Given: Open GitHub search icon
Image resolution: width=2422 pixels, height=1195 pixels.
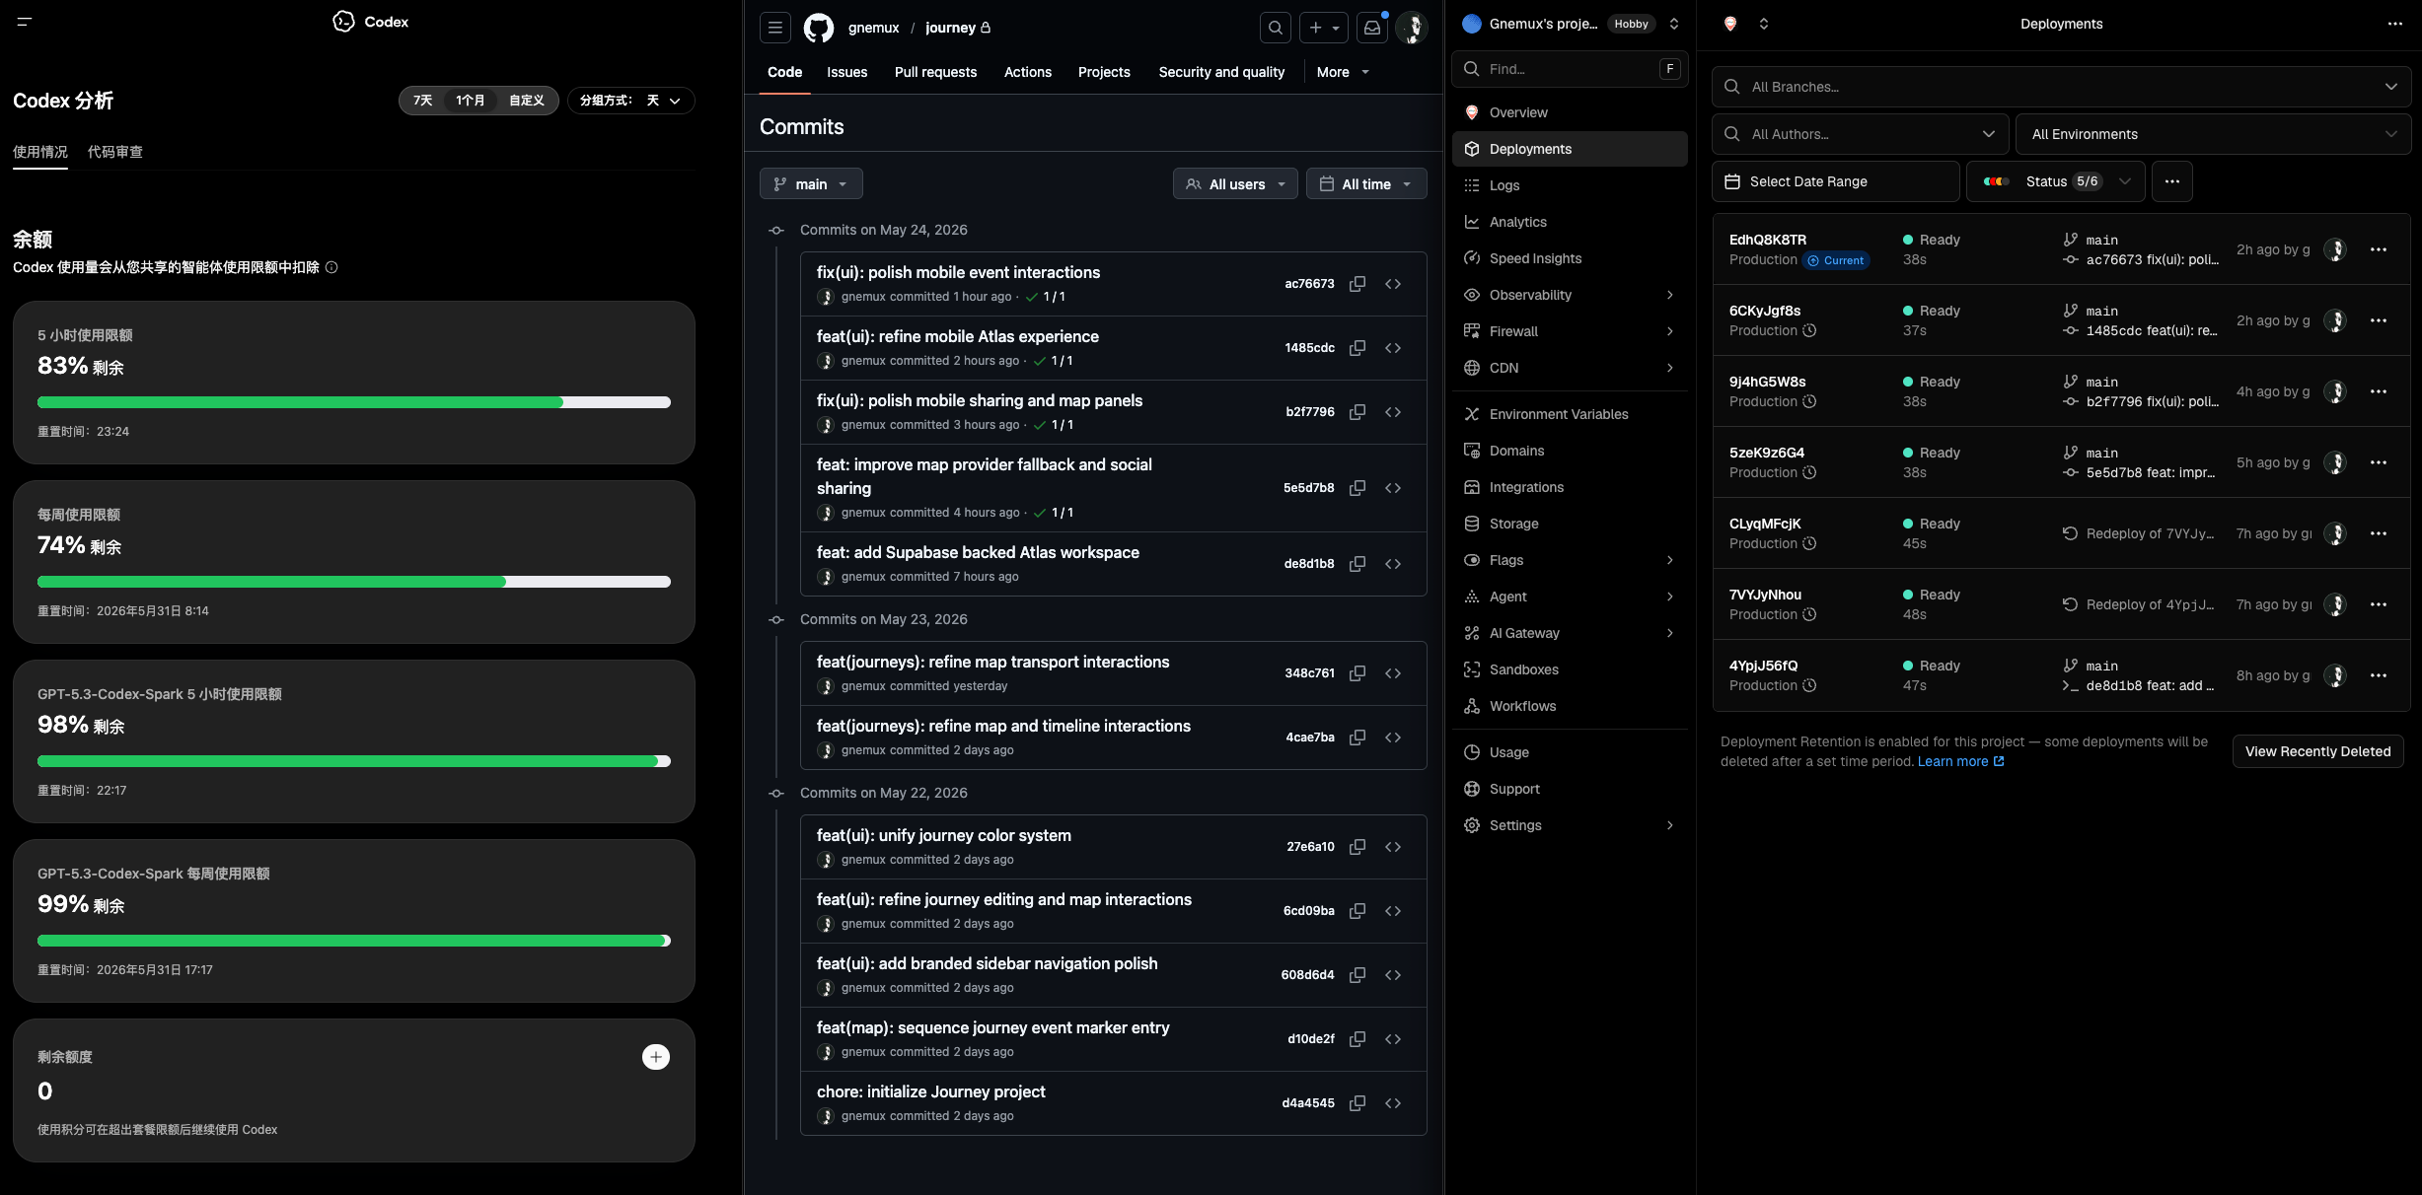Looking at the screenshot, I should click(1276, 28).
